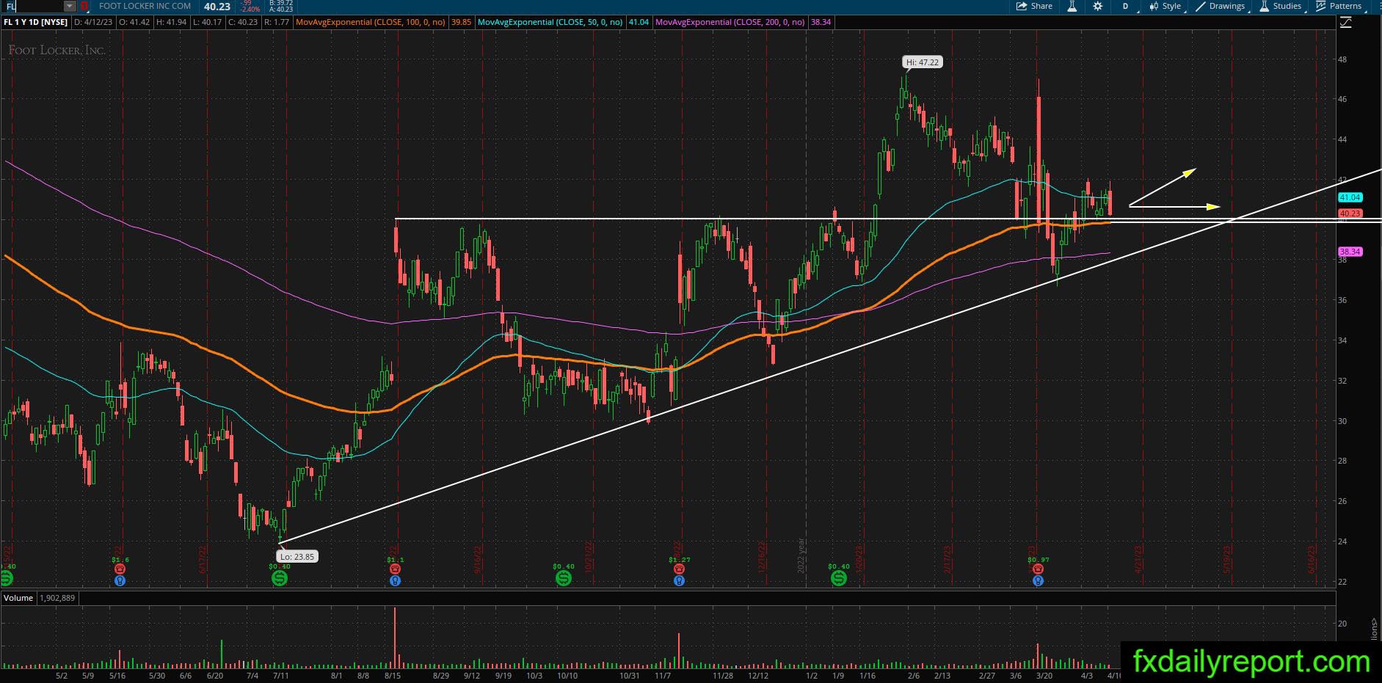Click the FL 1 Y 1D [NYSE] chart label
Viewport: 1382px width, 683px height.
pos(36,22)
